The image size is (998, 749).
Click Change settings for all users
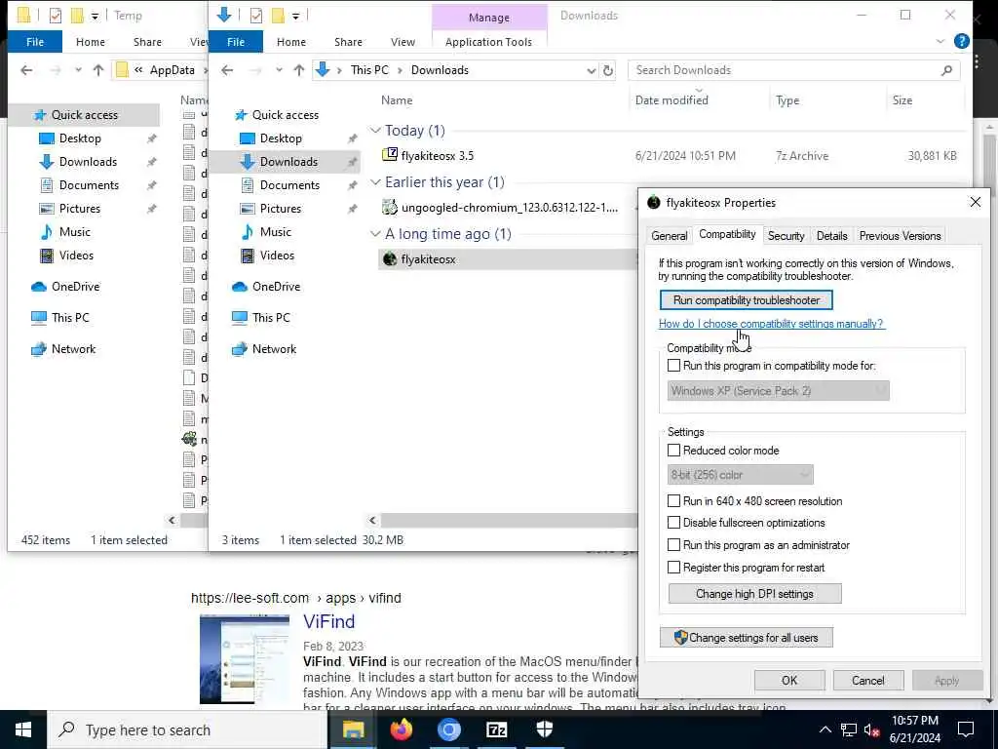tap(746, 638)
